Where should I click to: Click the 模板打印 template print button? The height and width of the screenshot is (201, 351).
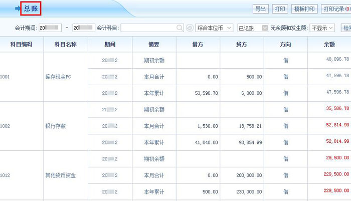click(x=304, y=9)
